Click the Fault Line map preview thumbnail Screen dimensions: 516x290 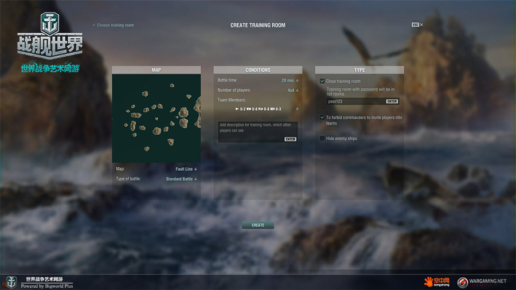[x=156, y=118]
